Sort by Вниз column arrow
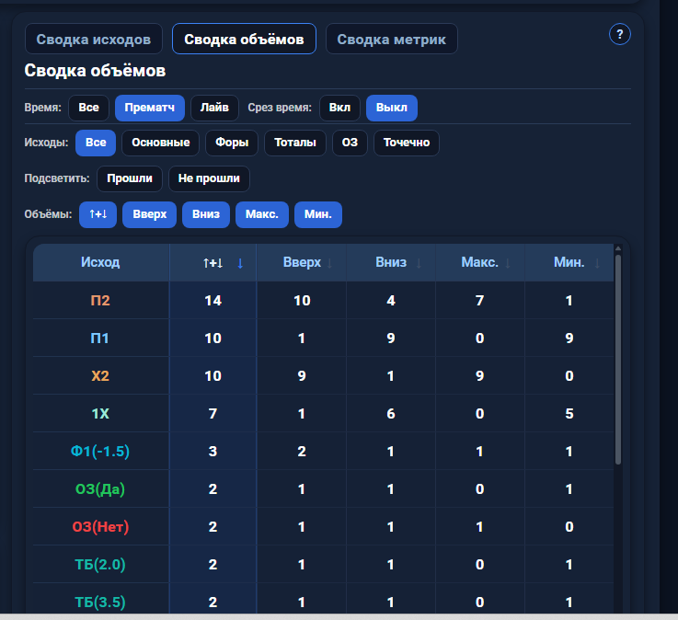Viewport: 678px width, 620px height. pos(419,263)
